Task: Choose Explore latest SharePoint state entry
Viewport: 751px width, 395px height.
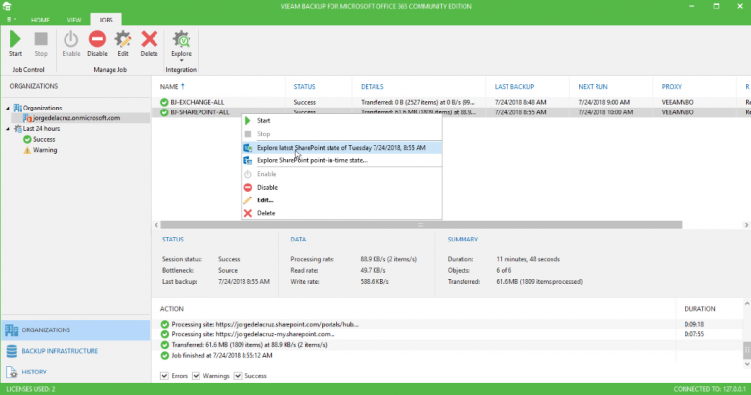Action: 341,148
